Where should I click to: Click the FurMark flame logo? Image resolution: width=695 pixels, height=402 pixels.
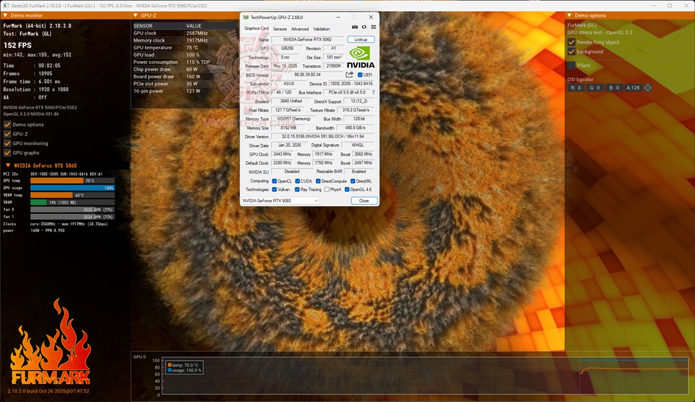click(51, 343)
